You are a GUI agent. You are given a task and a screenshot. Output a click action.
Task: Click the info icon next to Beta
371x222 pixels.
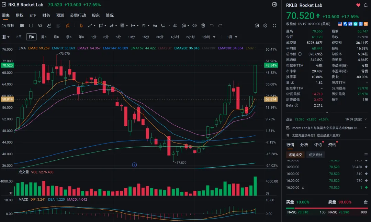[296, 105]
